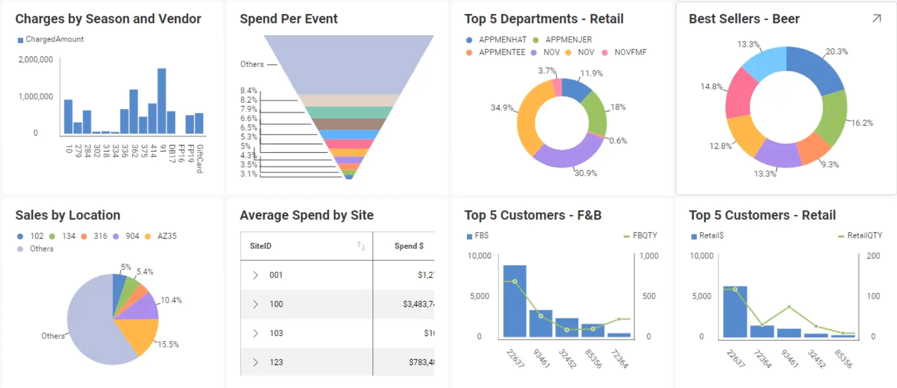Screen dimensions: 897x388
Task: Click the Others segment of Spend Per Event funnel
Action: (x=349, y=64)
